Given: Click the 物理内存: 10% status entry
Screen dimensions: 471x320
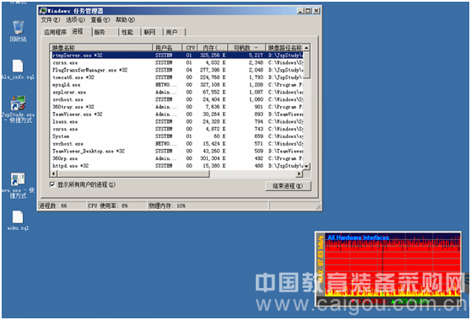Looking at the screenshot, I should (x=208, y=205).
